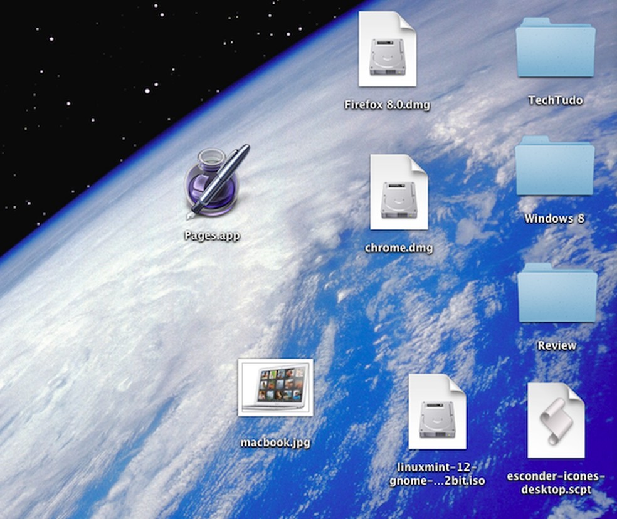Click the linuxmint ISO filename label
The image size is (617, 519).
437,474
